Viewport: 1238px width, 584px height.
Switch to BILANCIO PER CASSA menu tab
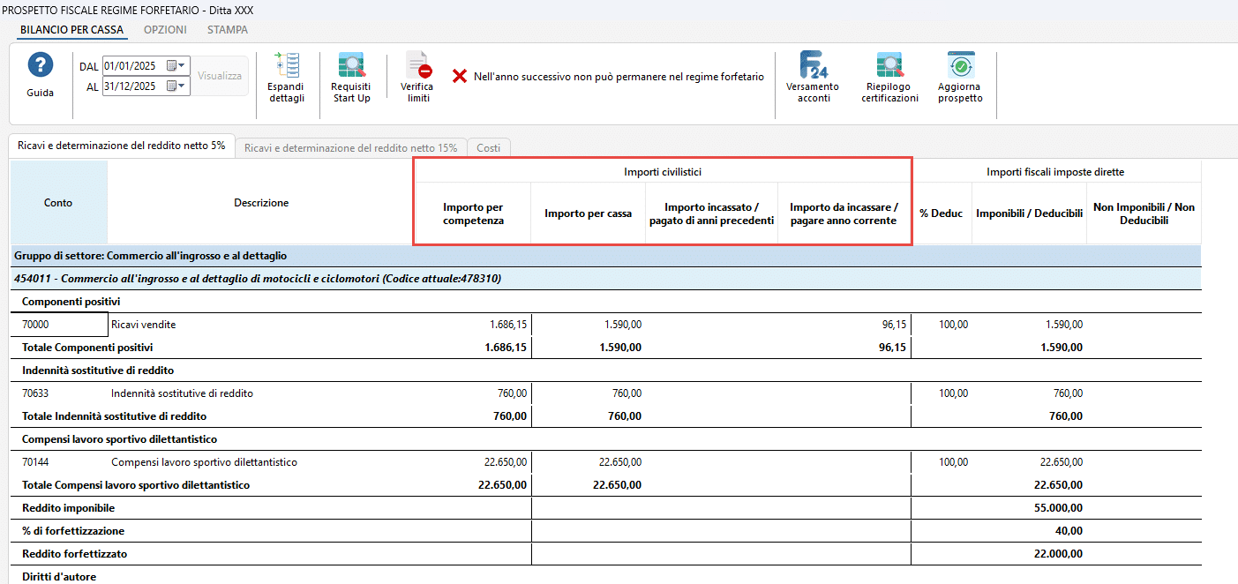point(71,29)
